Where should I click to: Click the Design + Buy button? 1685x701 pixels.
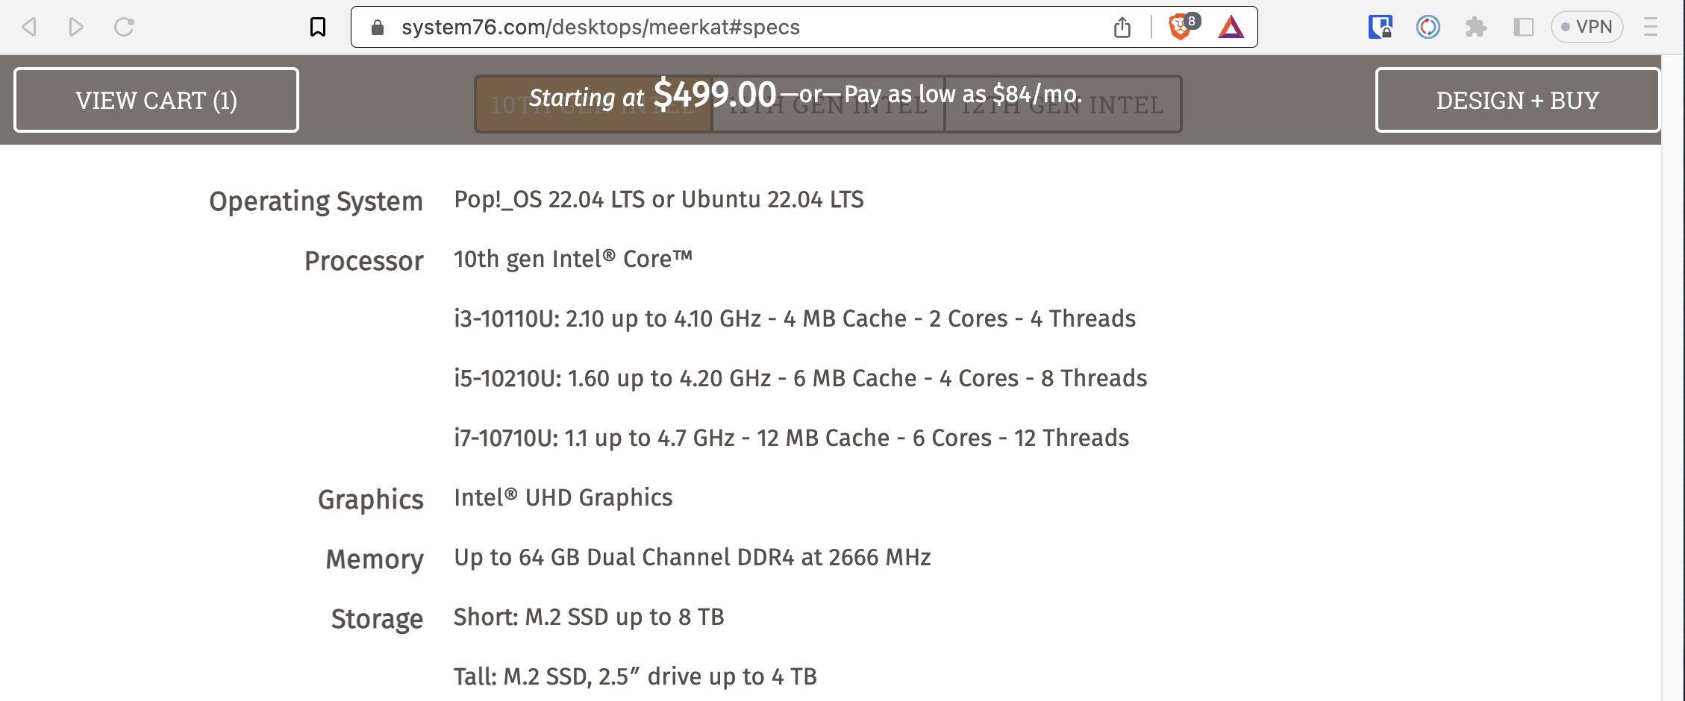point(1517,100)
